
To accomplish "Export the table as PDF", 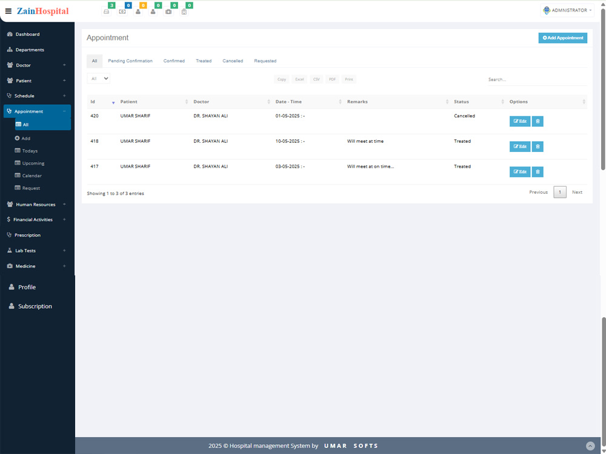I will tap(332, 79).
